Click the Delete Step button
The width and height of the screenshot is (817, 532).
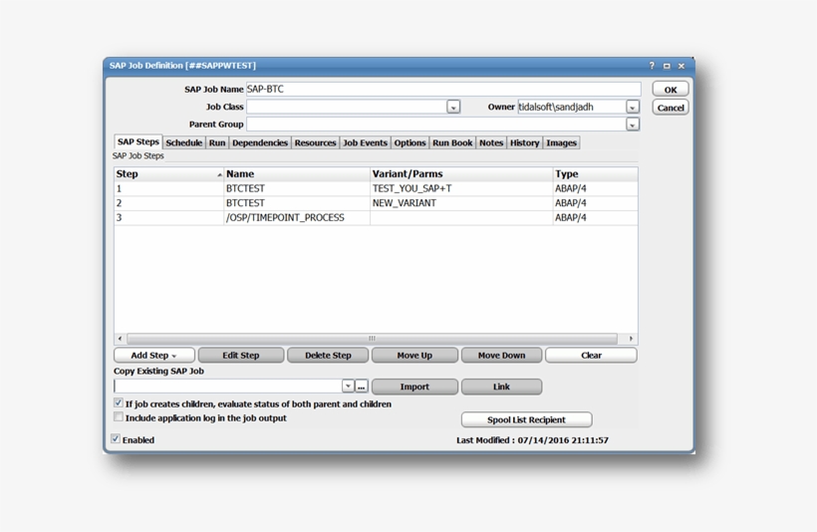click(328, 356)
